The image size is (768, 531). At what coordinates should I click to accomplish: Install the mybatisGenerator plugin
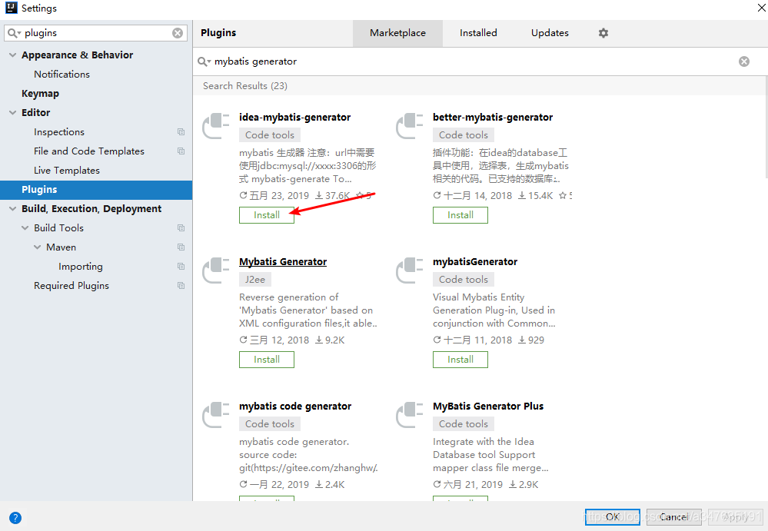(460, 360)
